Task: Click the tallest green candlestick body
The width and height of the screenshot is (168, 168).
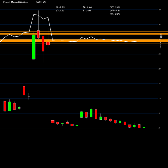Action: [34, 47]
